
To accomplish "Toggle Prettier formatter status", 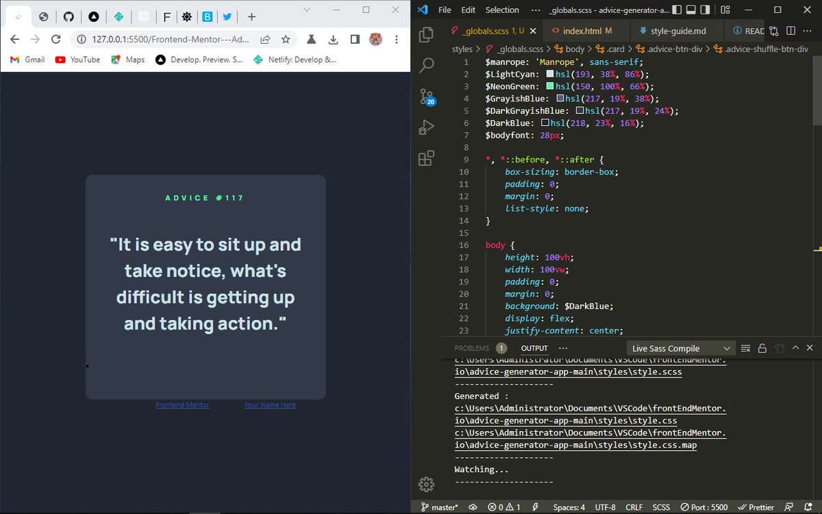I will [756, 507].
